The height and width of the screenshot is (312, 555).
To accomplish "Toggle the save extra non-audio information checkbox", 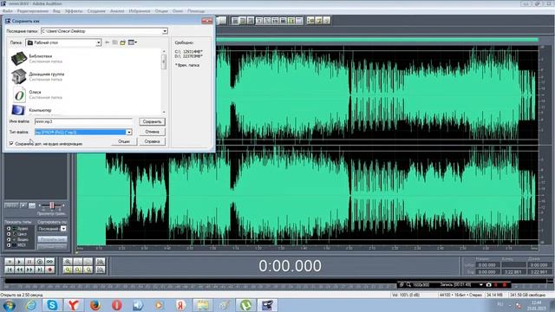I will tap(11, 144).
